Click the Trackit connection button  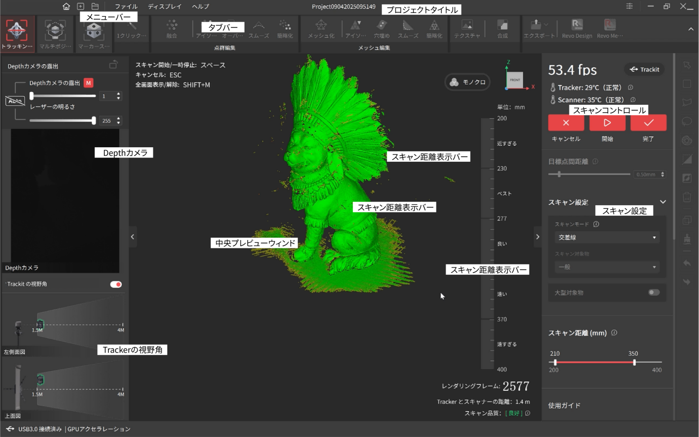point(645,69)
